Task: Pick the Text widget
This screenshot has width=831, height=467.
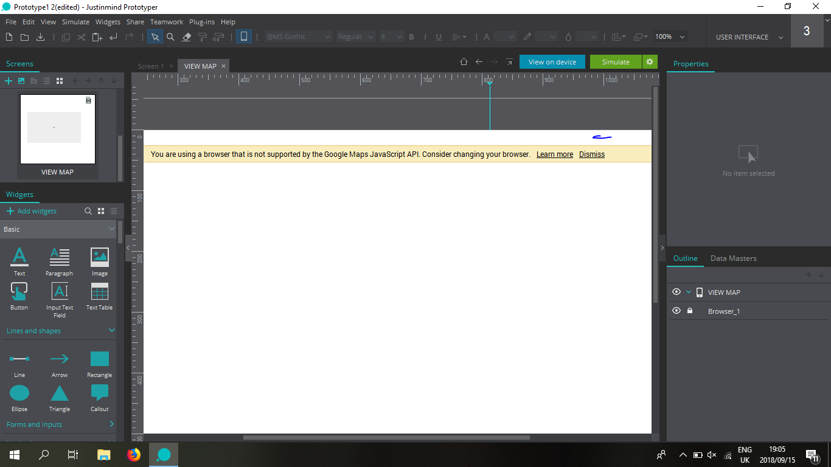Action: coord(19,261)
